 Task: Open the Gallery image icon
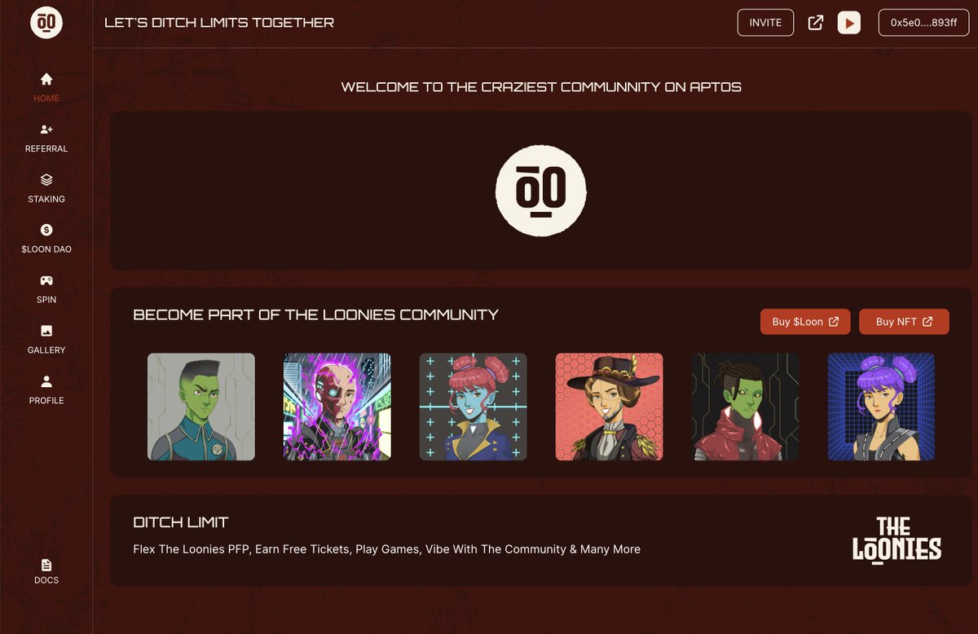[46, 331]
